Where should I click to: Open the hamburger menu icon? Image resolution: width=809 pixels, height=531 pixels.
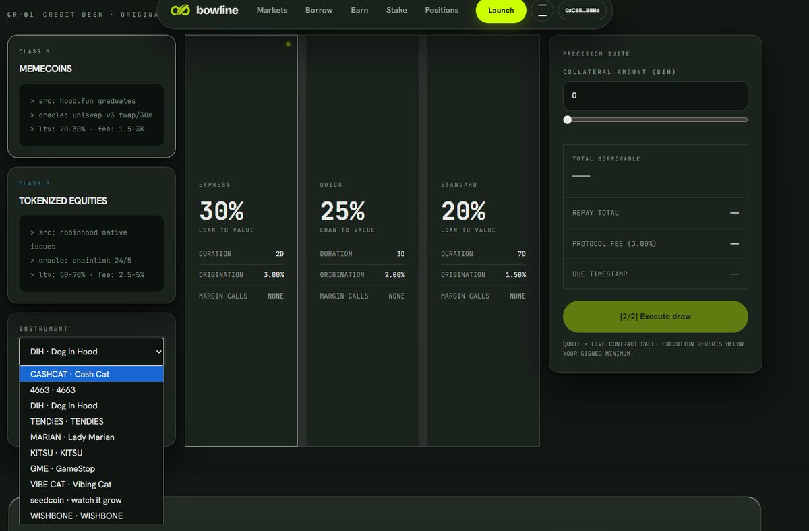point(542,10)
